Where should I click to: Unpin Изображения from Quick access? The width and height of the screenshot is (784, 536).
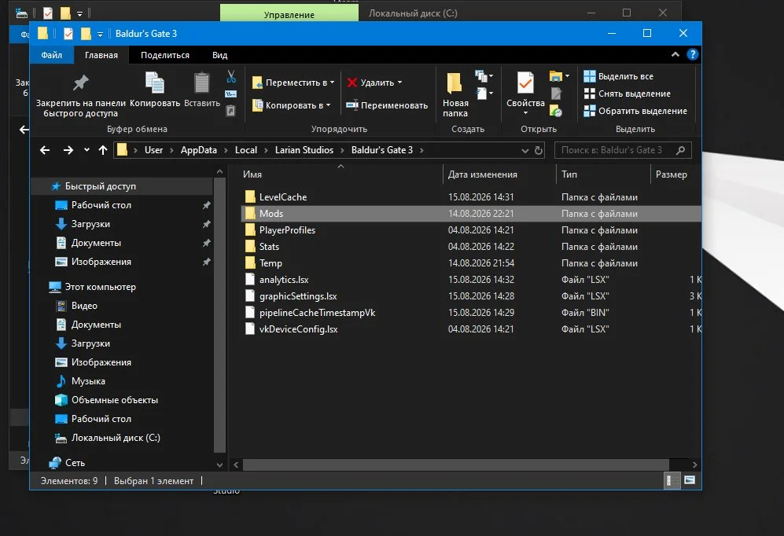coord(206,262)
